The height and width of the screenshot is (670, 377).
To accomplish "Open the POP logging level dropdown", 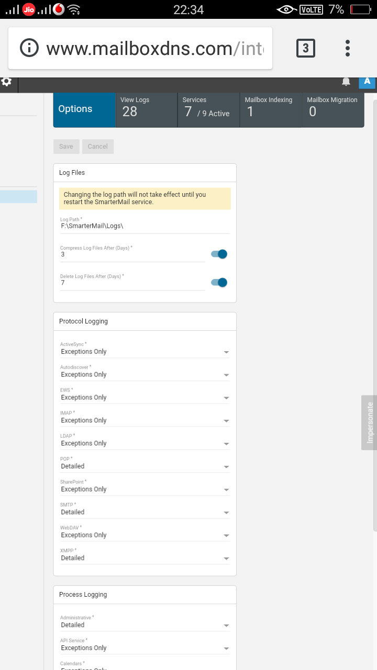I will 145,466.
